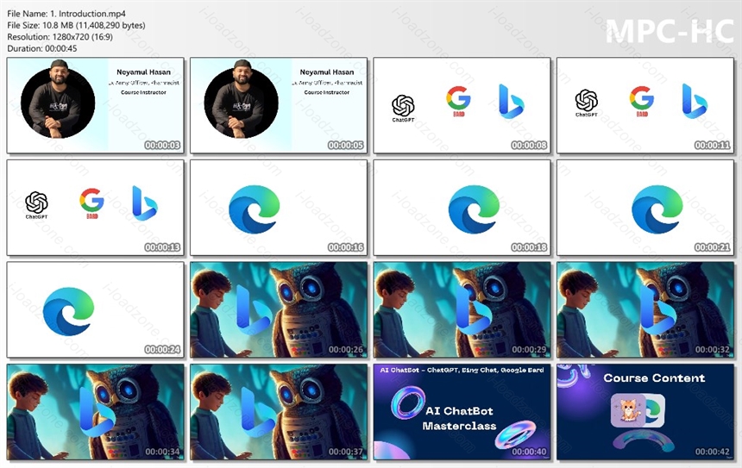Image resolution: width=742 pixels, height=468 pixels.
Task: Click the 'File Size: 10.8 MB' line
Action: pos(76,25)
